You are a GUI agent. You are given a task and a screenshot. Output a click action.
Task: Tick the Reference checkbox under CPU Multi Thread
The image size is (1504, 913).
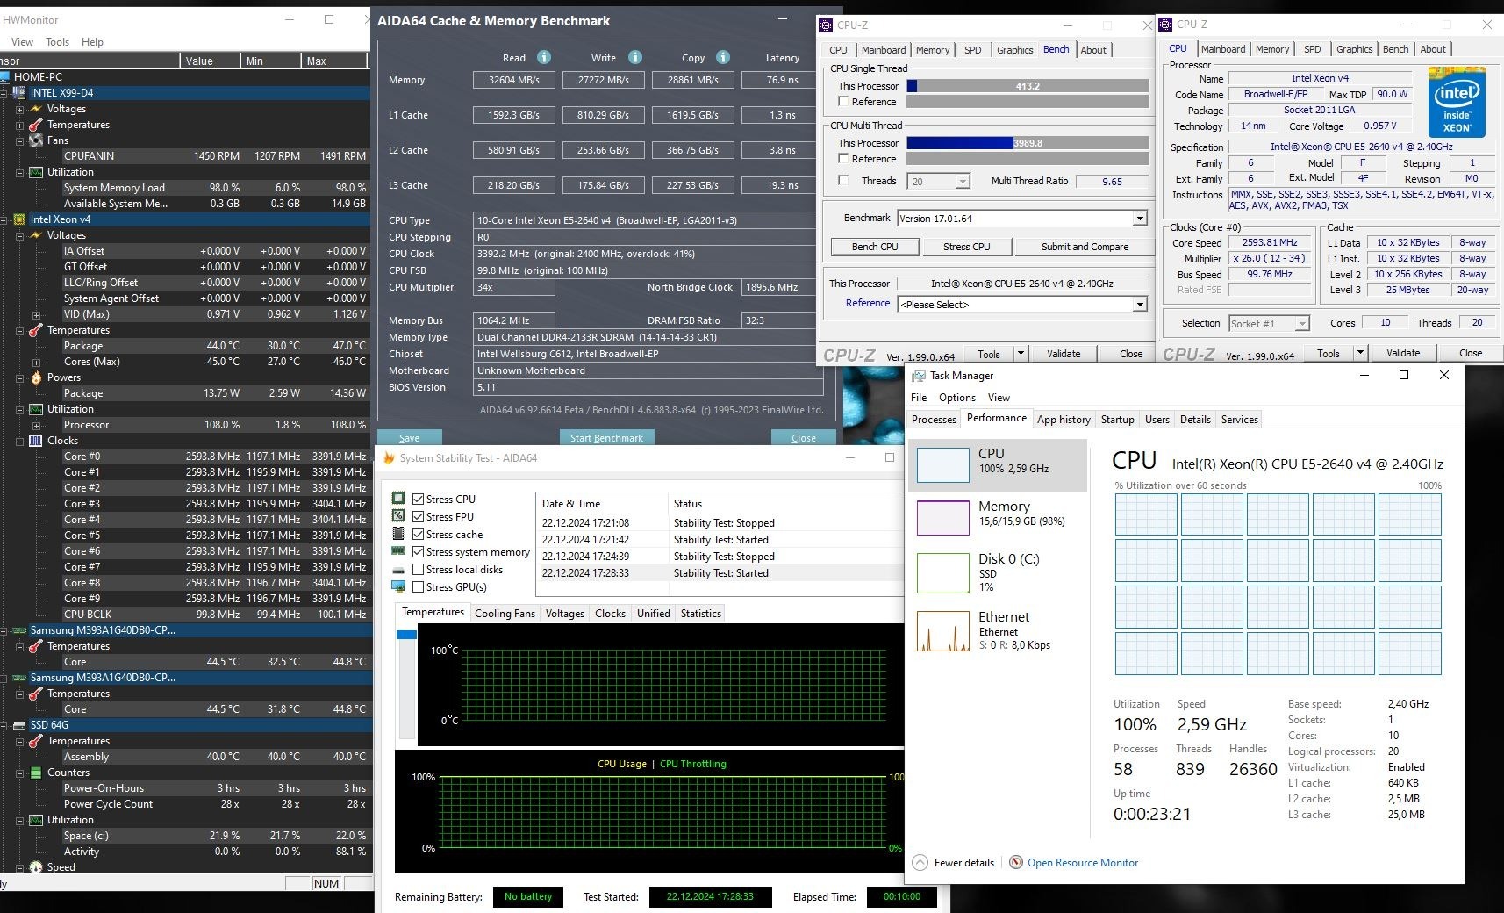[843, 159]
